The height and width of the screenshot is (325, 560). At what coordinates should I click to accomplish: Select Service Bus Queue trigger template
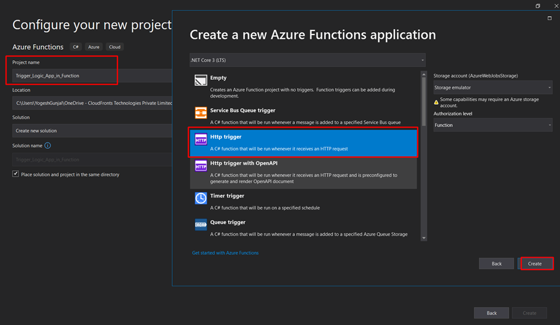303,116
